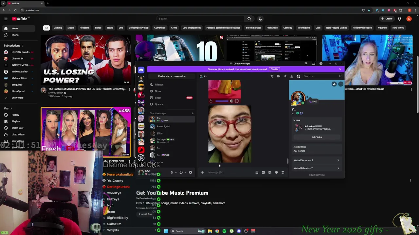Click the Discord video progress bar
Screen dimensions: 419x235
coord(222,101)
